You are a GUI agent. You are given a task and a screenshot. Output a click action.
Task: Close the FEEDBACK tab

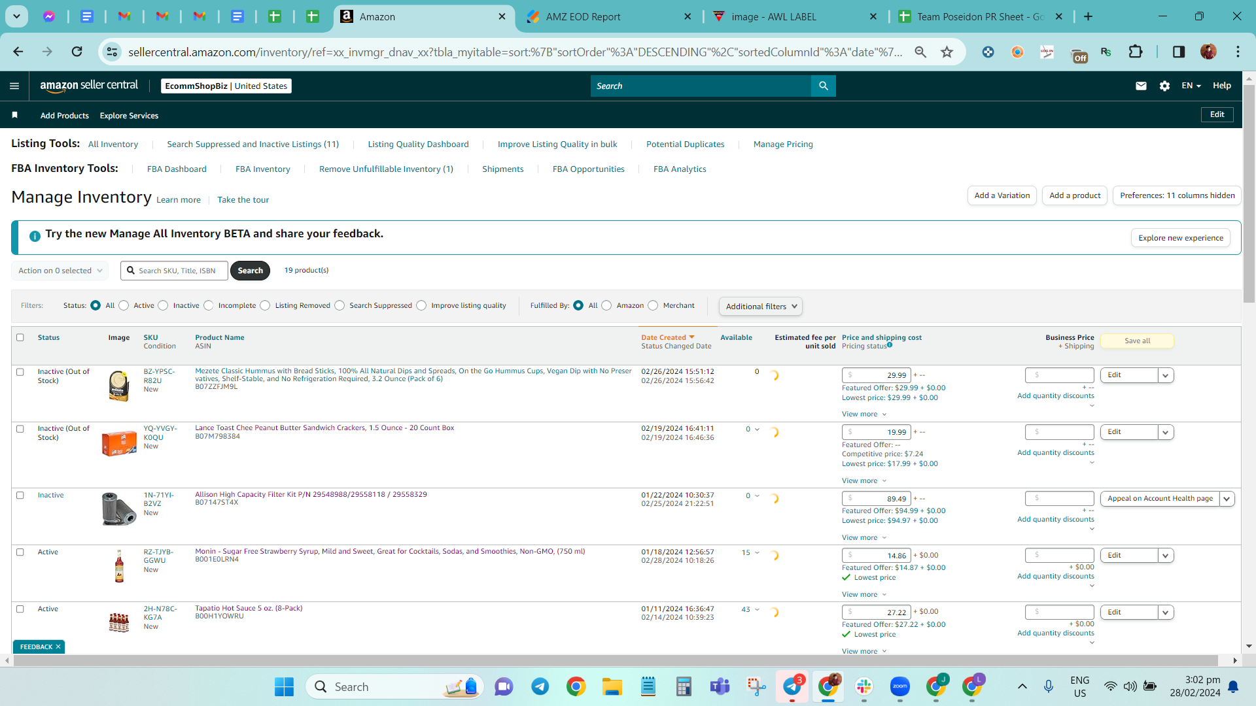(58, 647)
